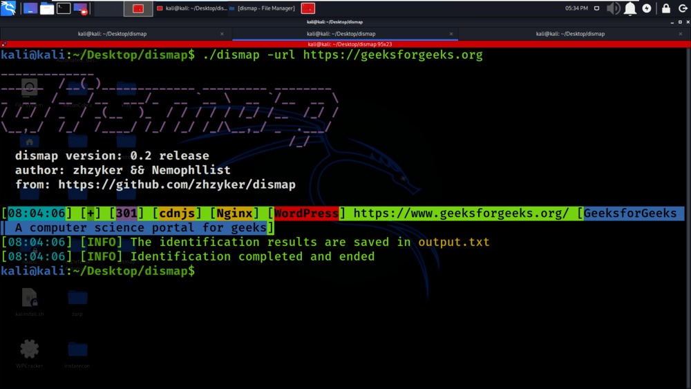Select the highlighted red window button in taskbar

pyautogui.click(x=138, y=8)
